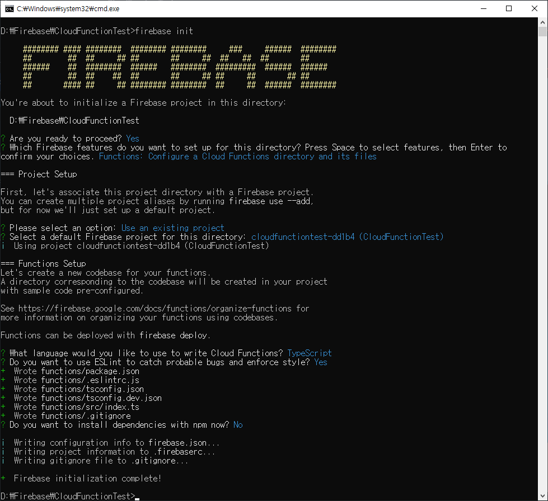Viewport: 548px width, 501px height.
Task: Click 'Firebase initialization complete!' line
Action: 81,478
